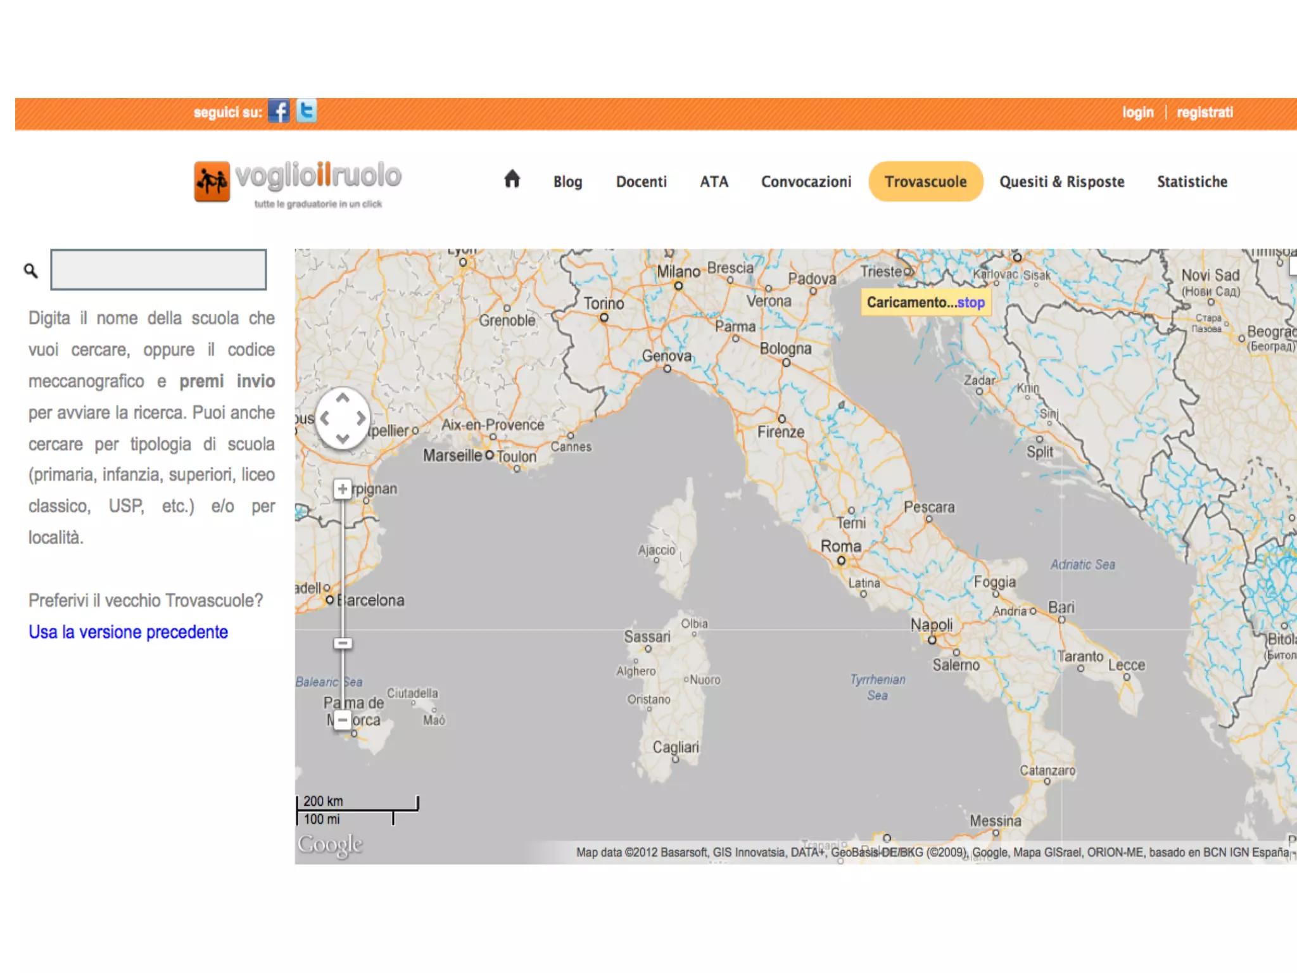Viewport: 1297px width, 973px height.
Task: Click the login link
Action: point(1138,112)
